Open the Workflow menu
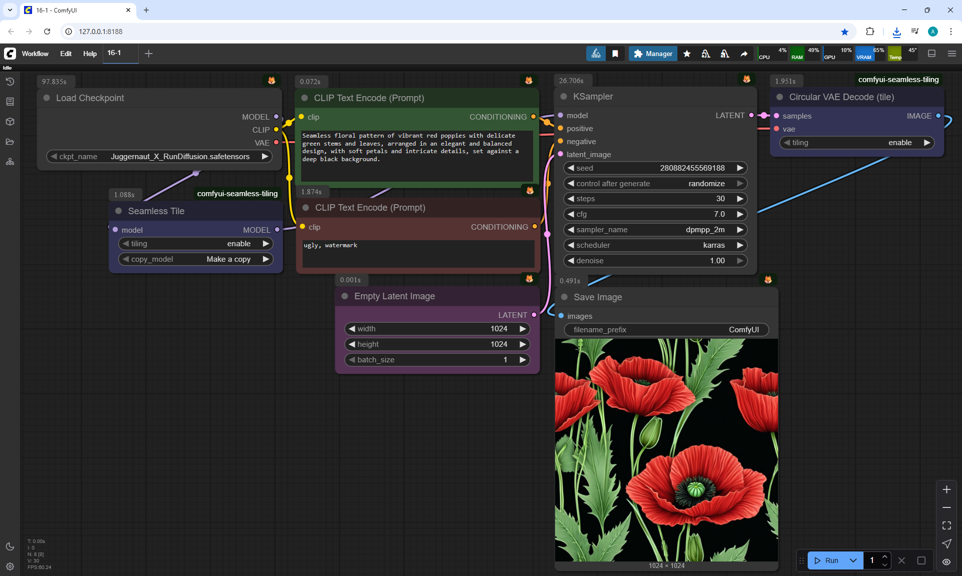 (35, 54)
